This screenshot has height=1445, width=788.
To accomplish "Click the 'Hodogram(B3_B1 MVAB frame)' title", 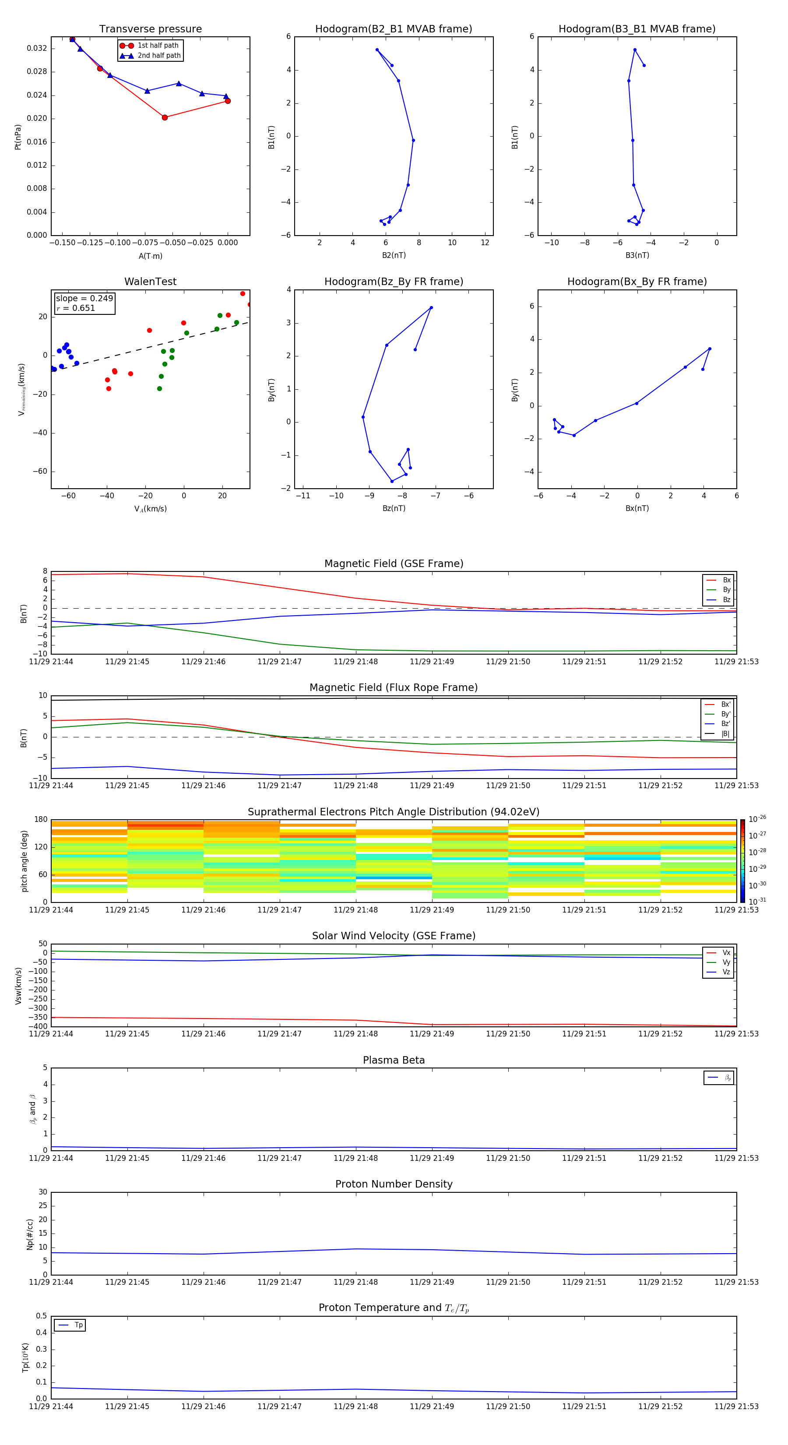I will (637, 29).
